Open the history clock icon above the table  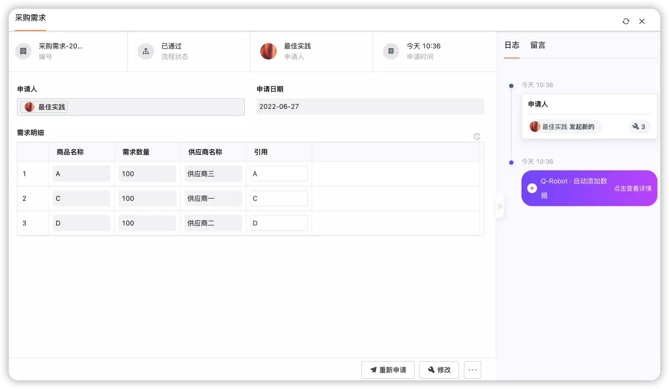point(477,136)
